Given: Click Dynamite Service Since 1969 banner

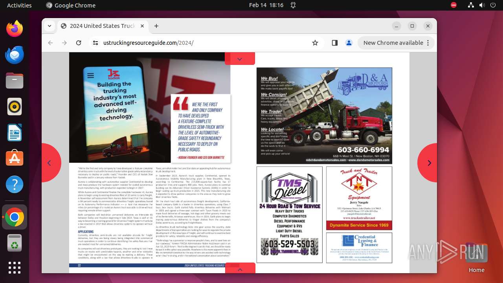Looking at the screenshot, I should pyautogui.click(x=359, y=226).
